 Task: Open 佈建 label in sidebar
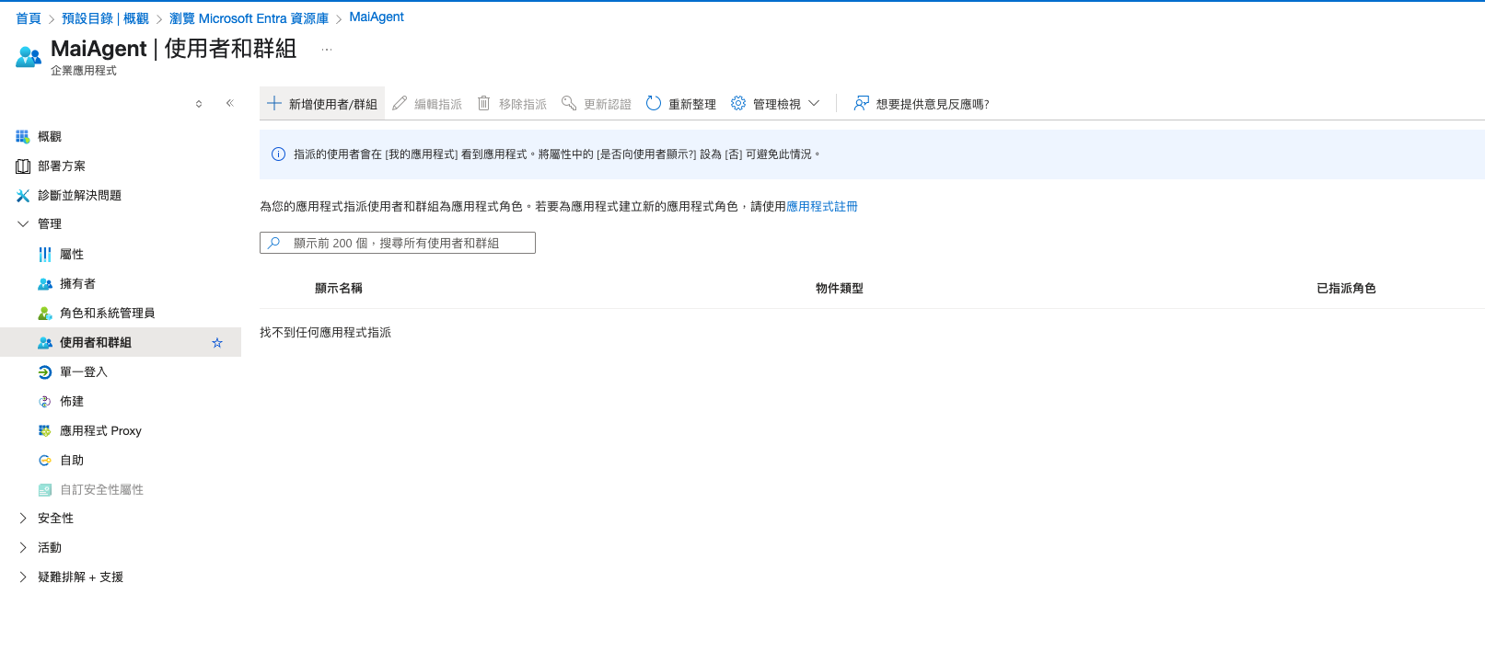pyautogui.click(x=72, y=402)
